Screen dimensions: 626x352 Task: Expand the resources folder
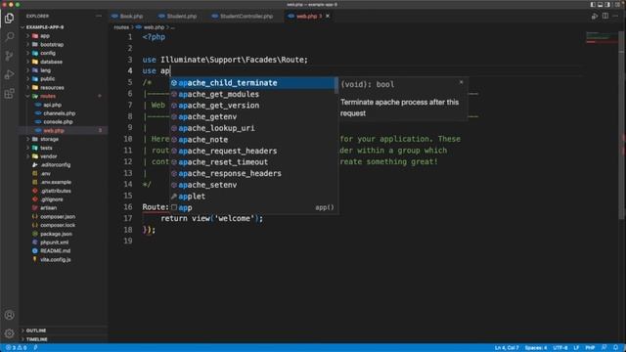(52, 87)
